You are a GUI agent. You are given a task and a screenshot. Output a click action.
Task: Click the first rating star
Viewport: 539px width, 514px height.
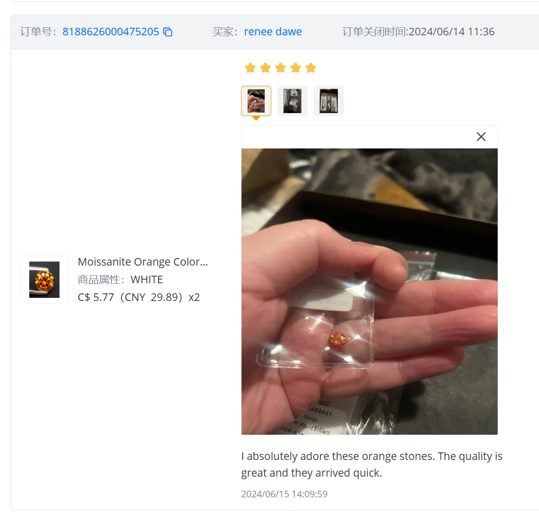click(250, 68)
